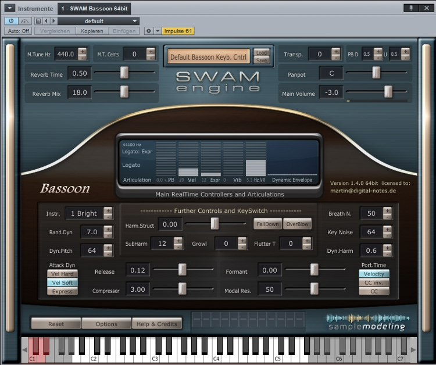Select CC inv. for Port.Time
Image resolution: width=436 pixels, height=365 pixels.
[374, 282]
